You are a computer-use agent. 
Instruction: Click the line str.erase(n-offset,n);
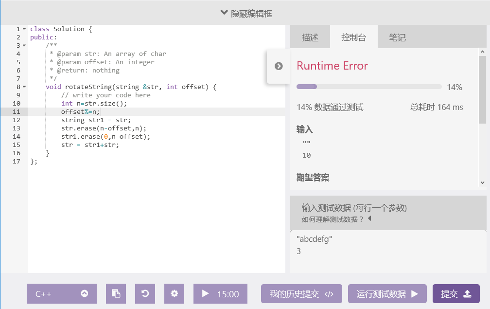coord(104,128)
